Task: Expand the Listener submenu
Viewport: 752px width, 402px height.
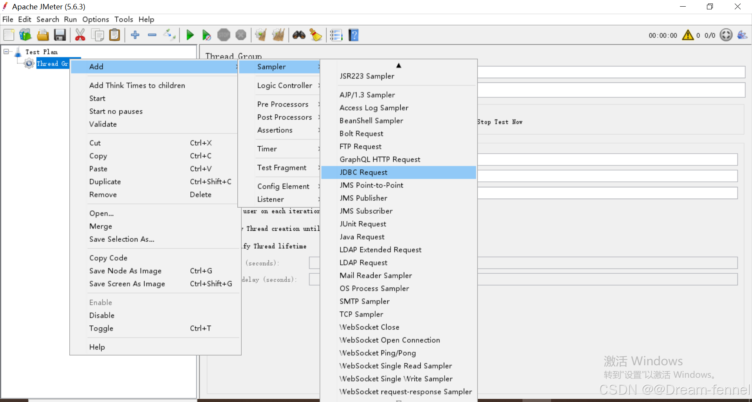Action: click(280, 199)
